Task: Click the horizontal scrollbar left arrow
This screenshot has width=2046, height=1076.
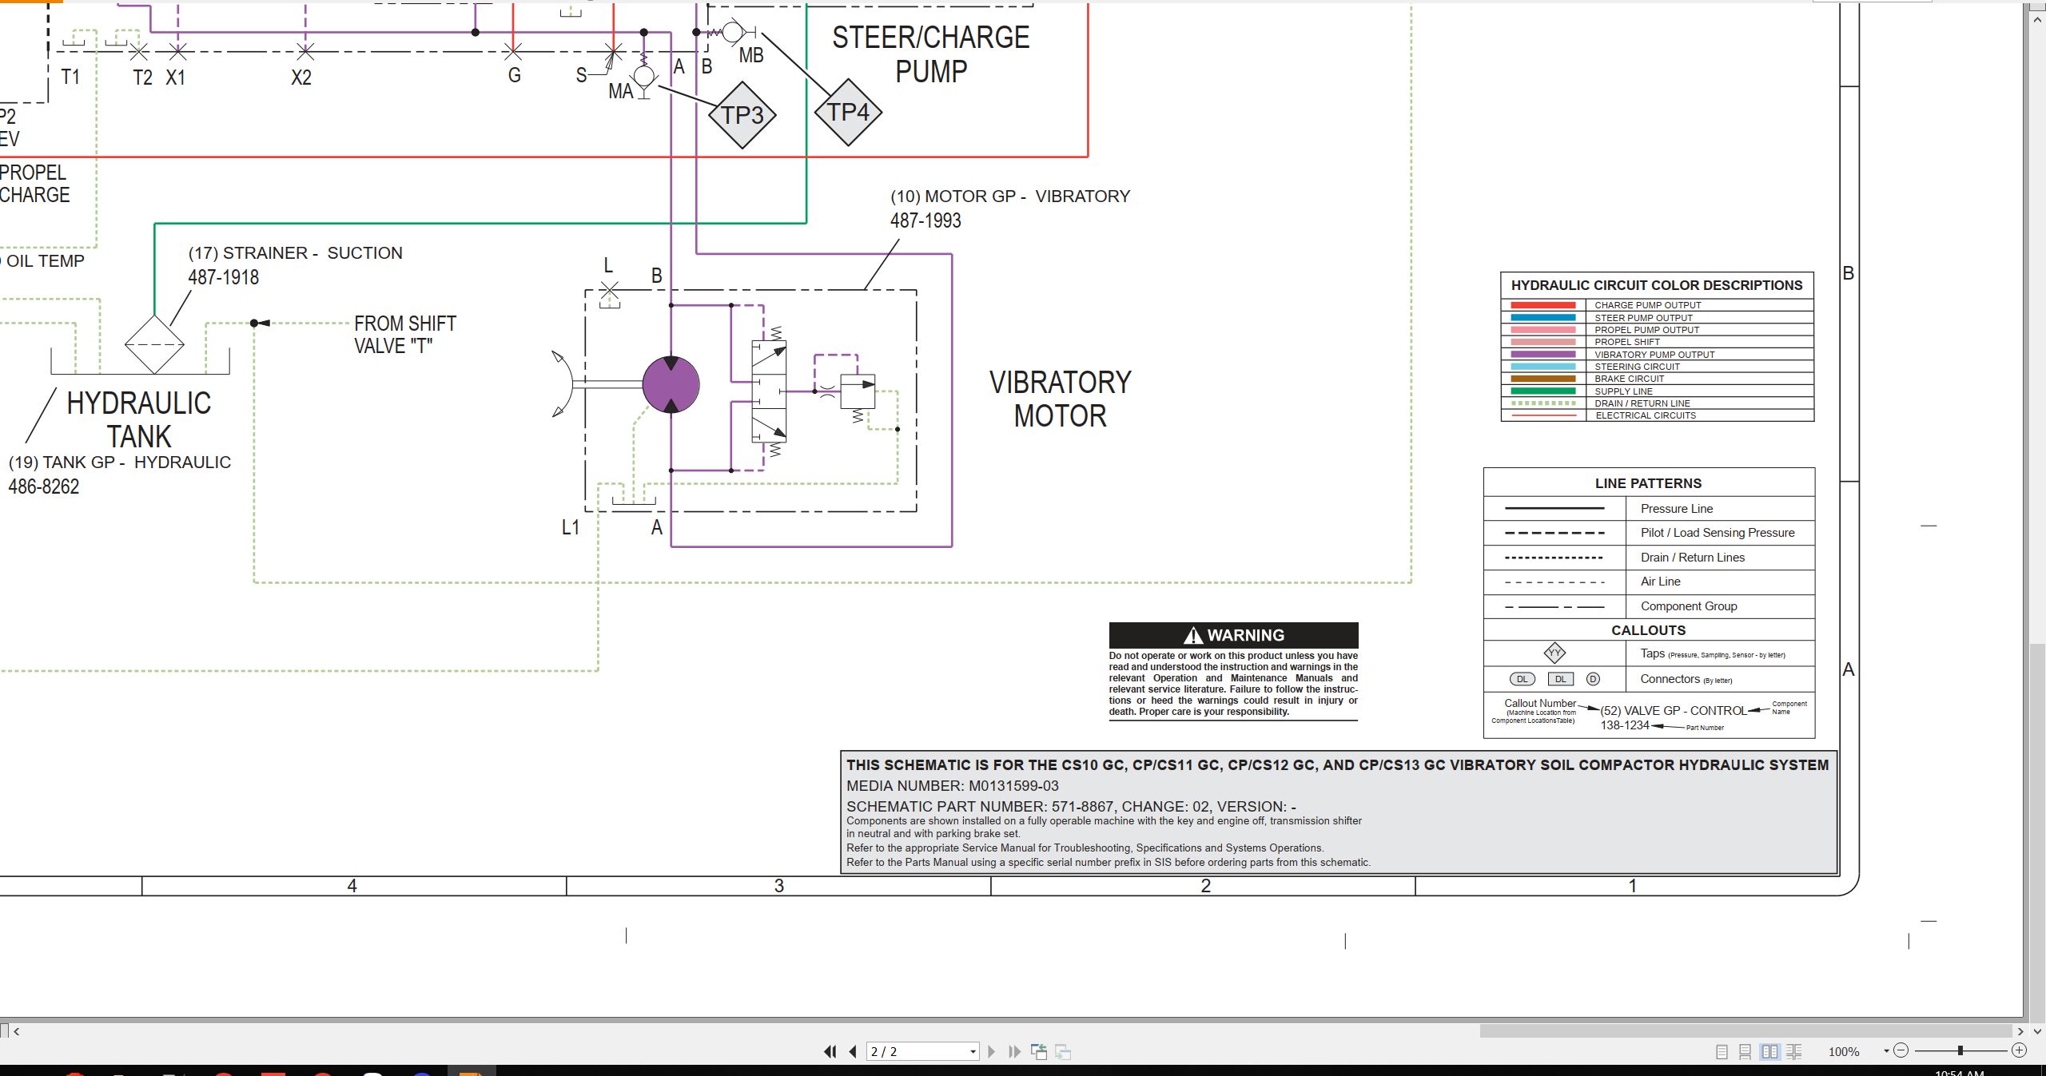Action: pyautogui.click(x=17, y=1031)
